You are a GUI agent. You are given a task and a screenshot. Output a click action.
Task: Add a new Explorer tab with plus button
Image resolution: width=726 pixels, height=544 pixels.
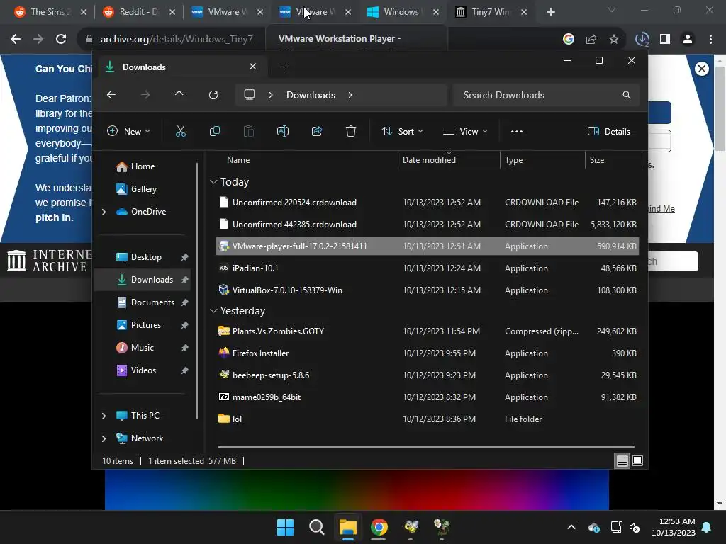coord(284,67)
